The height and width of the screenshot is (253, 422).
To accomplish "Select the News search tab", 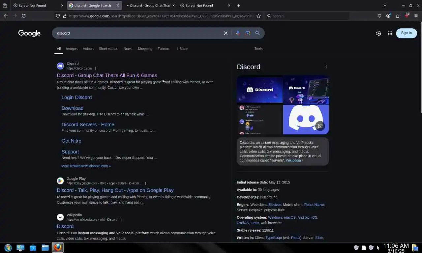I will tap(128, 49).
